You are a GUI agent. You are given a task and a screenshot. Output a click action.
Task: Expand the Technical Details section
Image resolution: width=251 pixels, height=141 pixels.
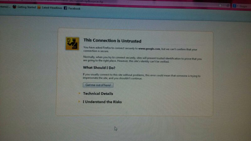(x=98, y=94)
